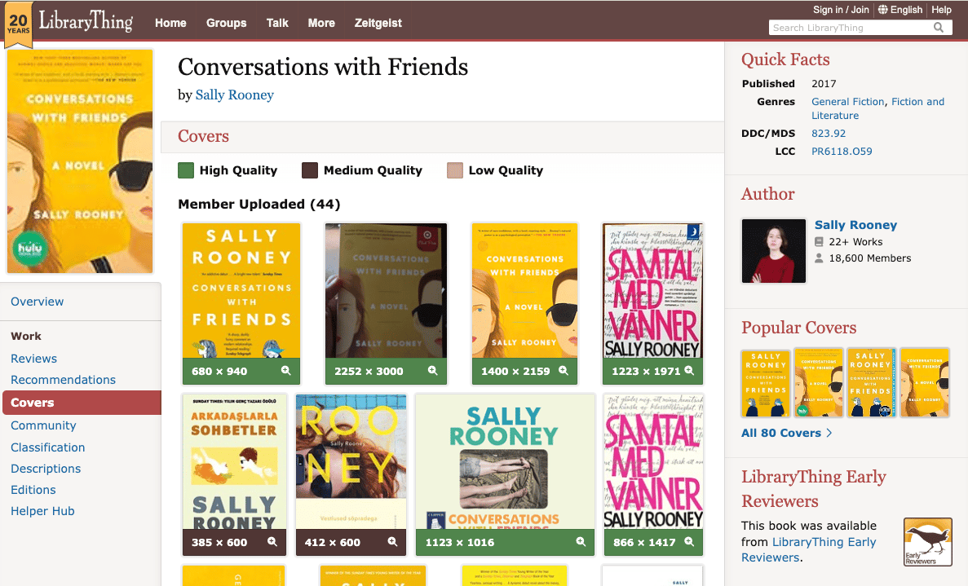Open the Descriptions section
Image resolution: width=968 pixels, height=586 pixels.
(x=46, y=469)
